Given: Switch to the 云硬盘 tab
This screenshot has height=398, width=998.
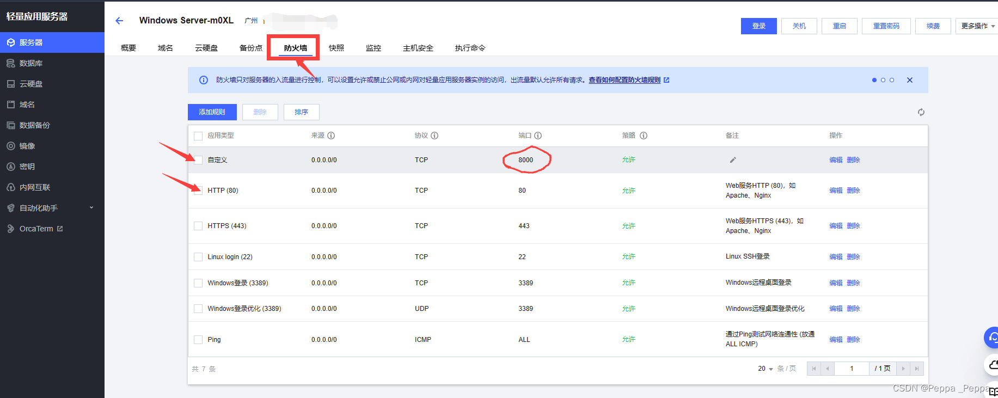Looking at the screenshot, I should coord(206,48).
